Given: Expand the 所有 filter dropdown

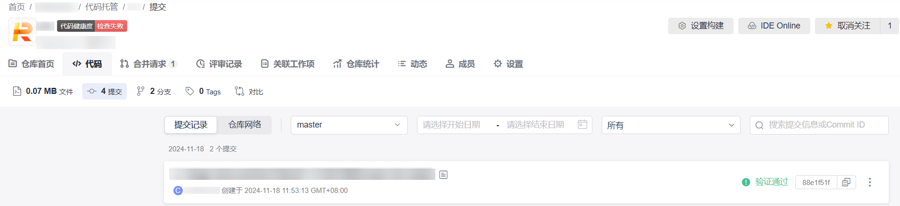Looking at the screenshot, I should click(x=671, y=125).
